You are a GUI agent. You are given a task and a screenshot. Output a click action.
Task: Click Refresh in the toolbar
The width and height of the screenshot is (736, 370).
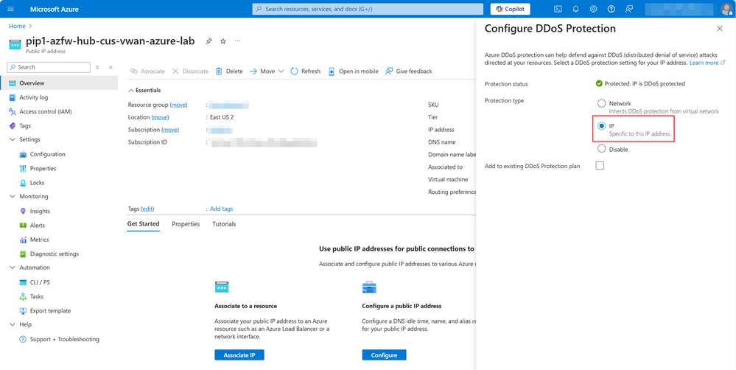click(x=306, y=71)
